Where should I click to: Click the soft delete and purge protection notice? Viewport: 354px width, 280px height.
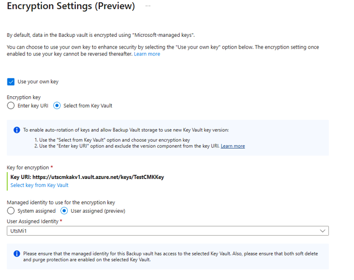[x=170, y=256]
